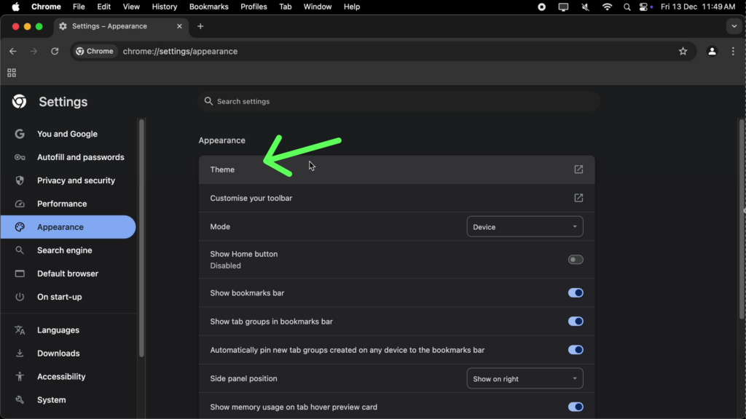Open the Side panel position dropdown

point(525,378)
